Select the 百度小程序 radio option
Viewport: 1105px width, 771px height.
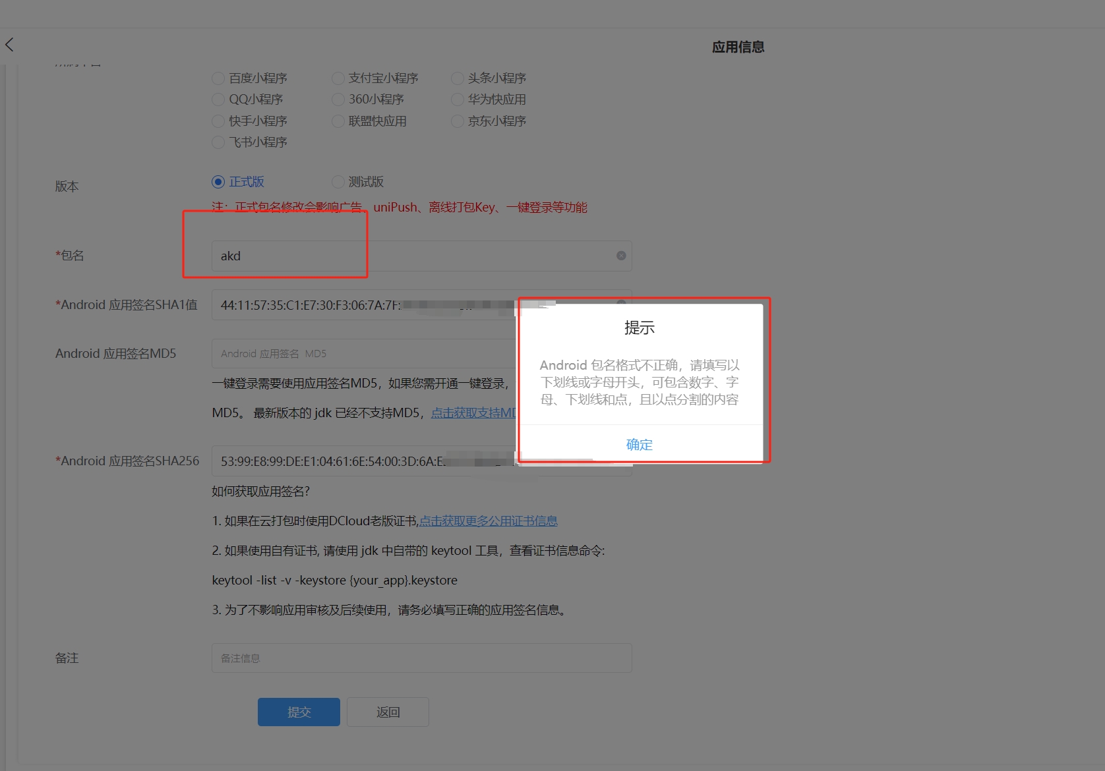[x=218, y=78]
